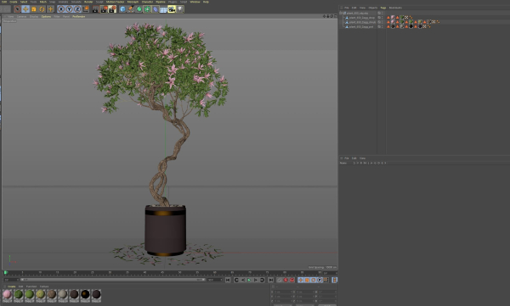Image resolution: width=510 pixels, height=306 pixels.
Task: Select the second plant shrub object
Action: [x=362, y=22]
